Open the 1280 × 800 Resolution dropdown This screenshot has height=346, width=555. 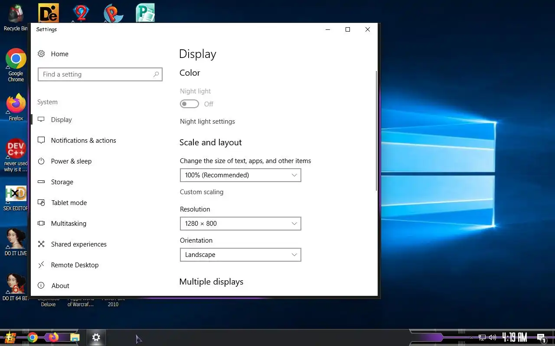(240, 224)
